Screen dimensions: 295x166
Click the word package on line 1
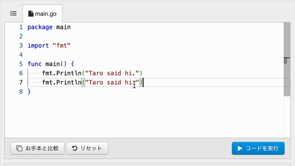[40, 27]
